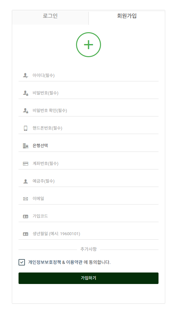Viewport: 178px width, 321px height.
Task: Click the green plus circle icon
Action: pos(89,45)
